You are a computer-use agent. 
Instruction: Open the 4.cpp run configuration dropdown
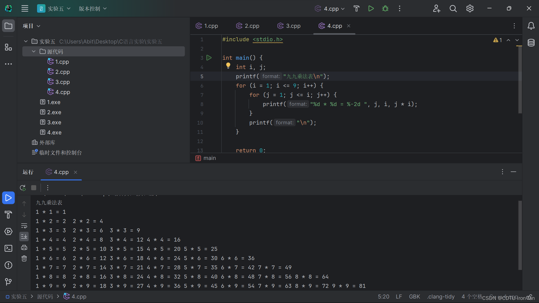pos(330,8)
